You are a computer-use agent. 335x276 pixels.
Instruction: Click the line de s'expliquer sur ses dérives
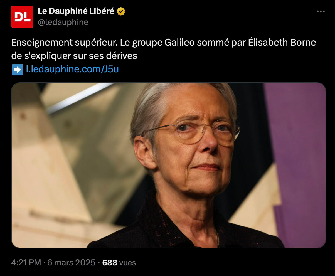pyautogui.click(x=74, y=56)
